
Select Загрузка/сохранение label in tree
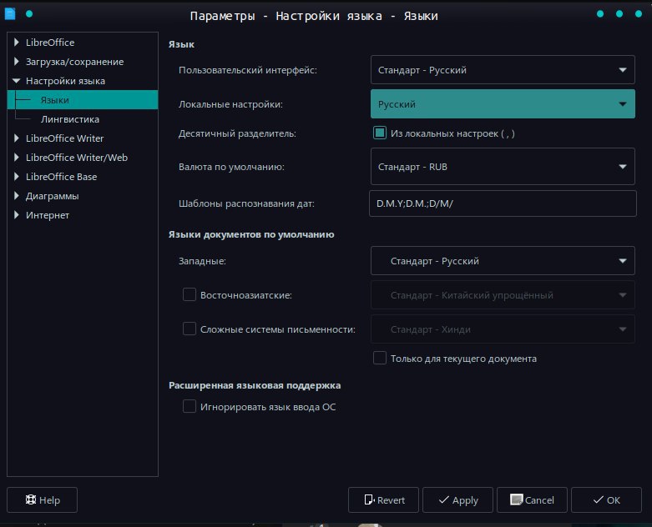pos(74,62)
